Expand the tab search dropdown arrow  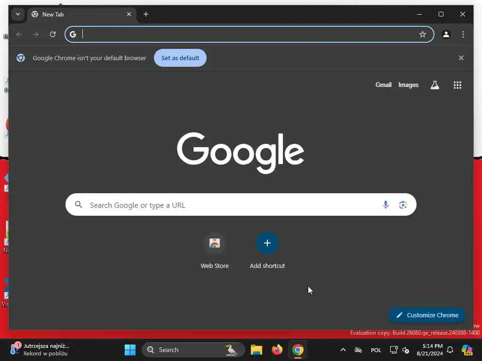coord(18,14)
